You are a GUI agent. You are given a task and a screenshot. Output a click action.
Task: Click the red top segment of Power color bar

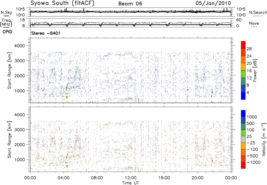243,45
